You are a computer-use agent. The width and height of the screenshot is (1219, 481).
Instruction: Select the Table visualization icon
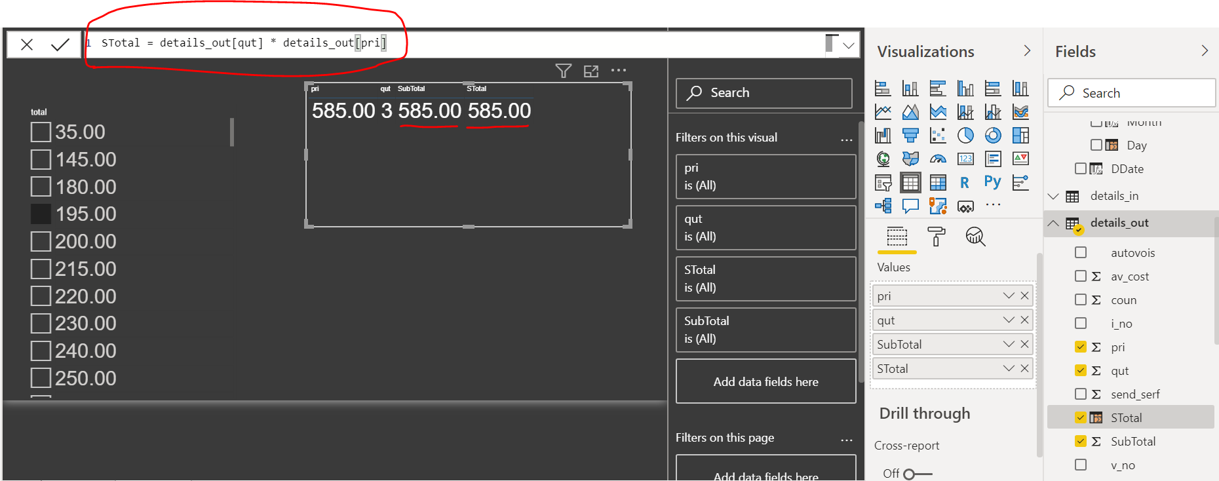(910, 182)
